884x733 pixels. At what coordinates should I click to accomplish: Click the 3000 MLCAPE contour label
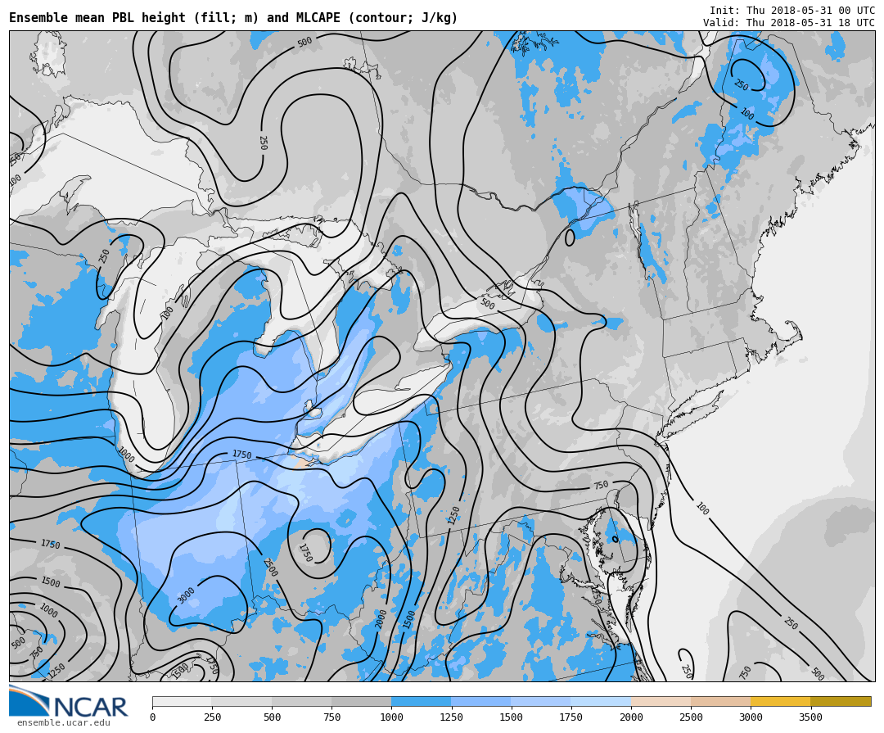pos(186,595)
